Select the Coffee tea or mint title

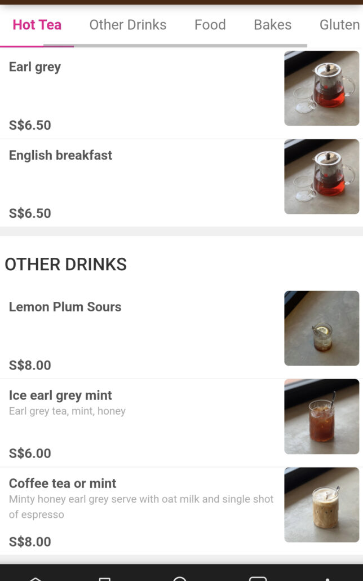coord(63,483)
